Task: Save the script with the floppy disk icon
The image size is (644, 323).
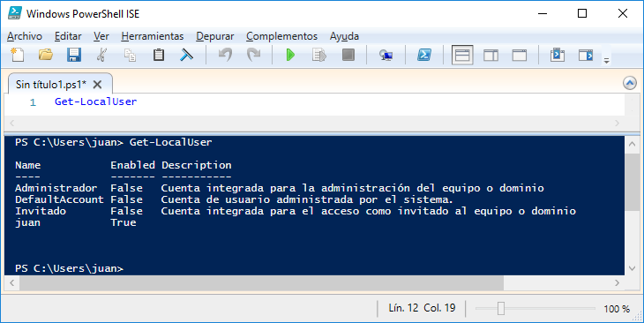Action: (74, 55)
